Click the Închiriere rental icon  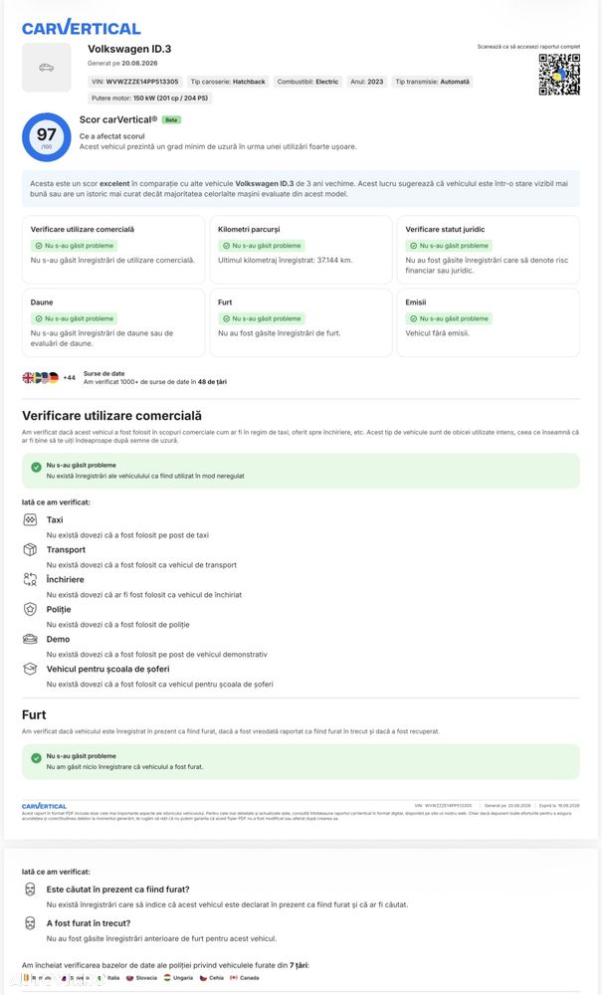[30, 579]
